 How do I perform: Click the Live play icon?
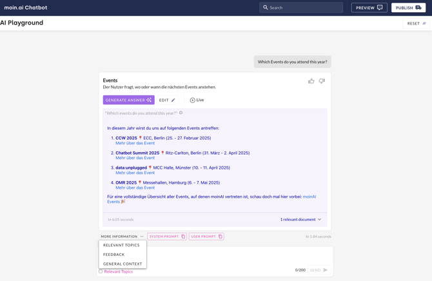[192, 100]
